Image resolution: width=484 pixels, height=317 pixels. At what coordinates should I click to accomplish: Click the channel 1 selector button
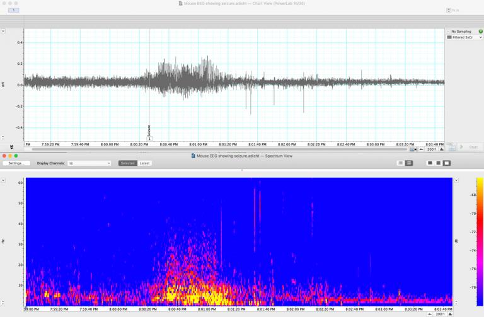point(13,10)
